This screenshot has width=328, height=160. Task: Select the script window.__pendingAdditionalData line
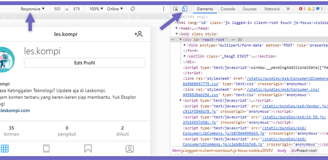(x=255, y=67)
